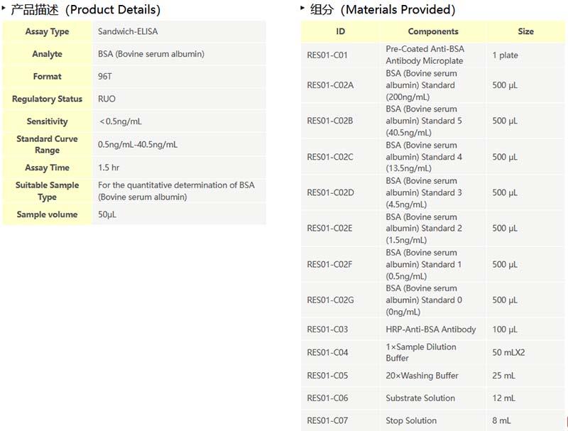
Task: Select the 0.5ng/mL-40.5ng/mL range value
Action: point(138,145)
